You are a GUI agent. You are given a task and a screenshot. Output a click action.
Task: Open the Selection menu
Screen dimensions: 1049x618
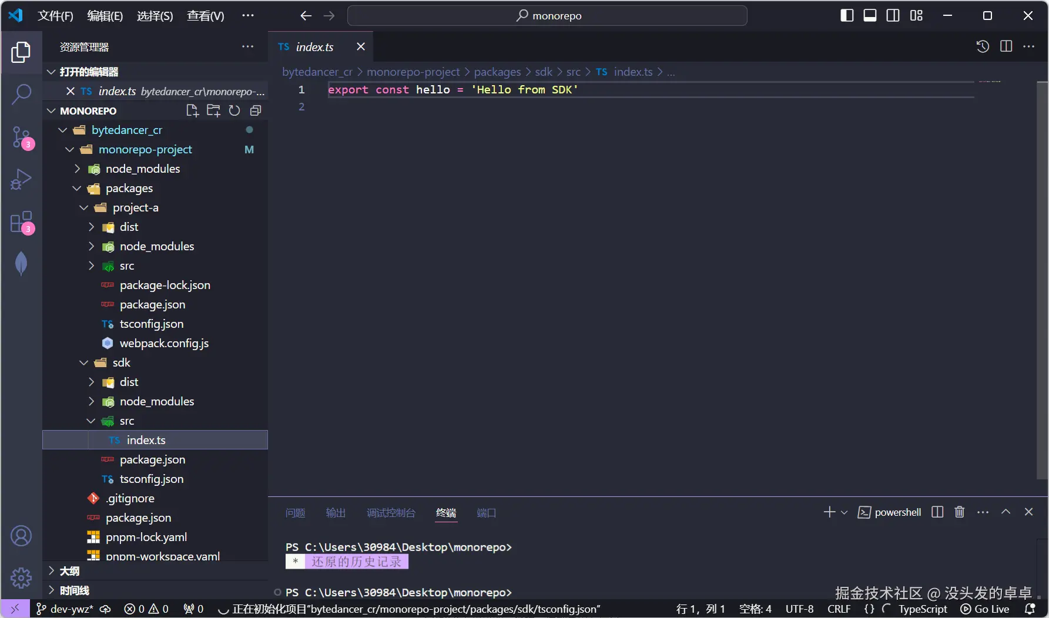coord(155,16)
